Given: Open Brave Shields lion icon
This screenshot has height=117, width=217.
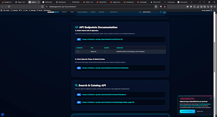Looking at the screenshot, I should coord(161,7).
